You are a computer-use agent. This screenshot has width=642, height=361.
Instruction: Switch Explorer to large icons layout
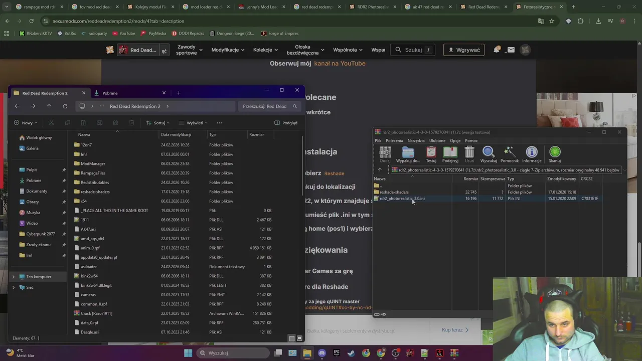pos(299,338)
